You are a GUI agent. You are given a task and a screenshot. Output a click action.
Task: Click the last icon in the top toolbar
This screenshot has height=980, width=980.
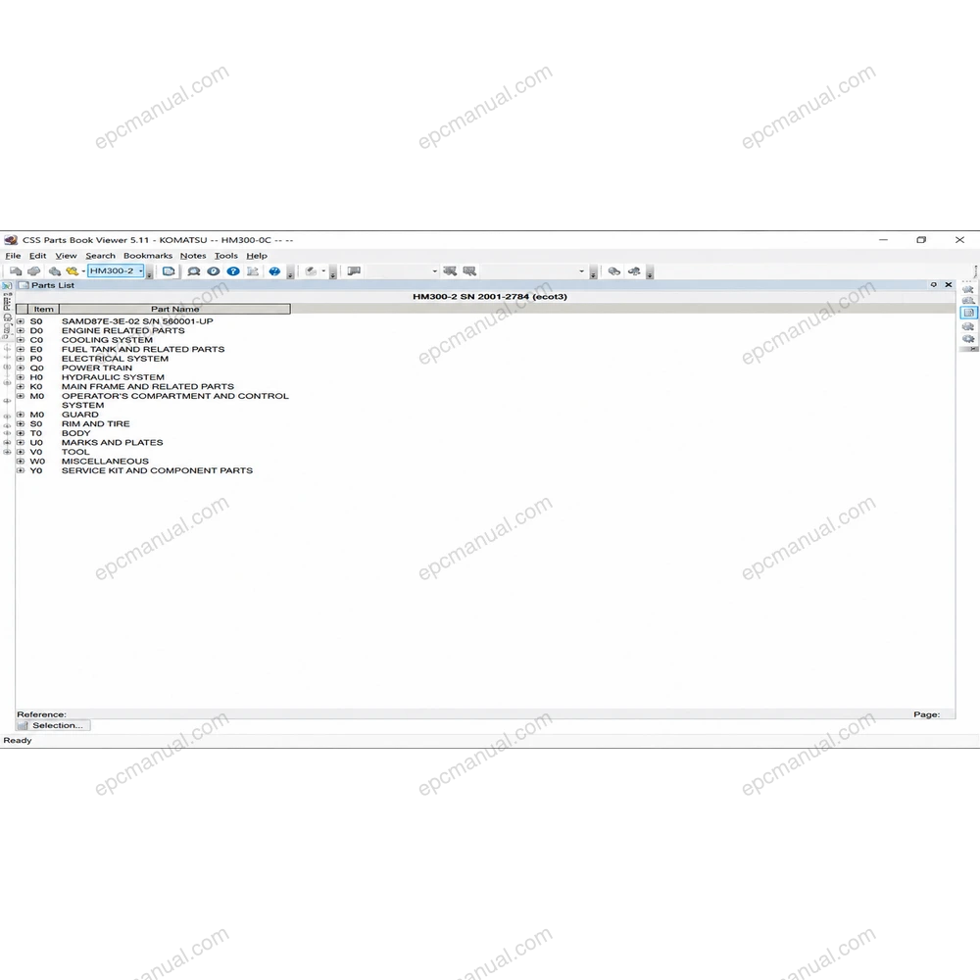tap(634, 271)
